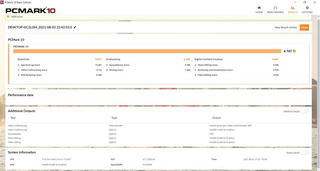
Task: Click the Test column header
Action: coord(13,118)
